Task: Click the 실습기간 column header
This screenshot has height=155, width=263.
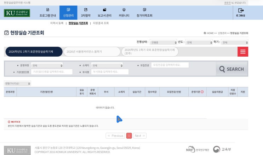Action: click(x=137, y=92)
